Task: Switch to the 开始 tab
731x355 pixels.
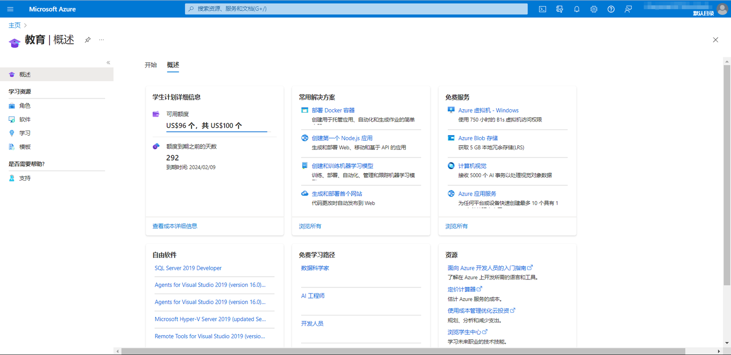Action: [151, 65]
